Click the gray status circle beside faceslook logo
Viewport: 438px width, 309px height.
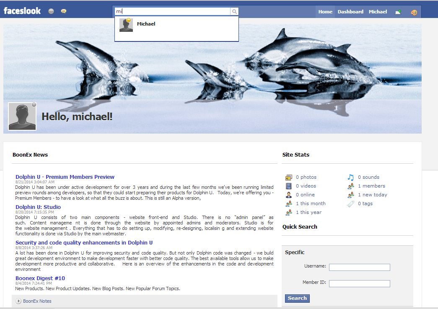[51, 11]
